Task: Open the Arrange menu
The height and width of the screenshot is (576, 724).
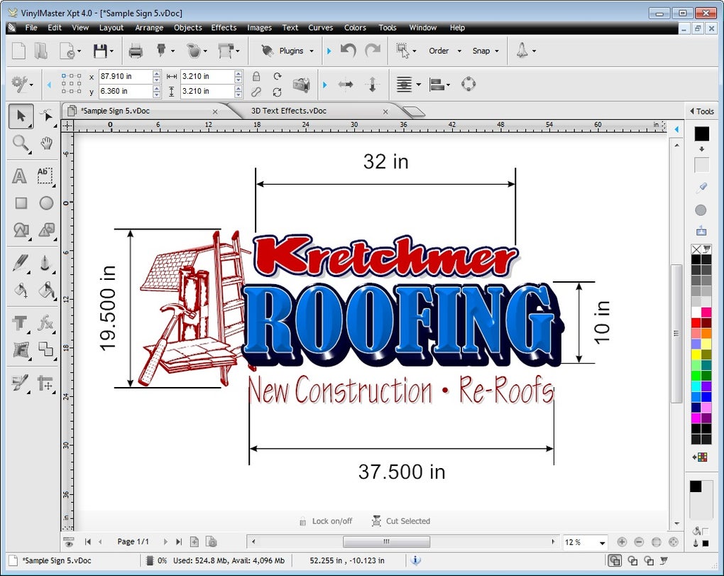Action: [x=149, y=28]
